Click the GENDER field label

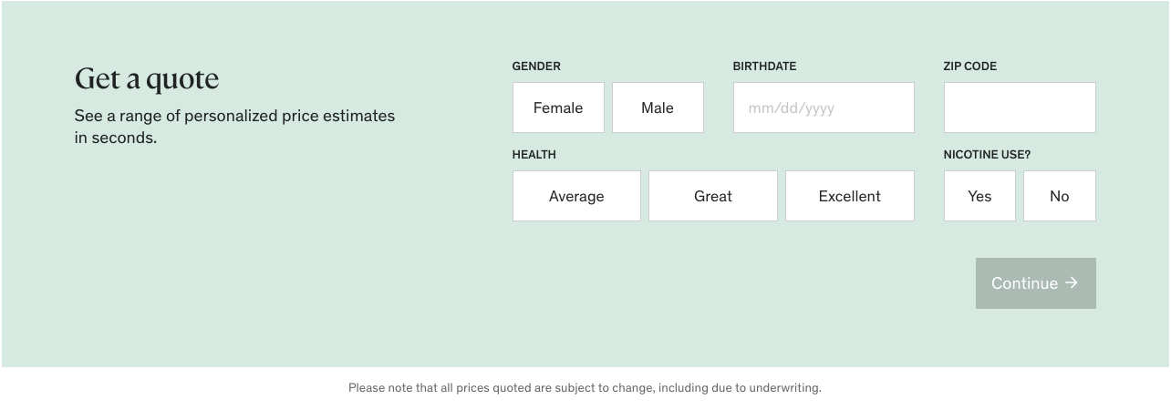[x=536, y=67]
